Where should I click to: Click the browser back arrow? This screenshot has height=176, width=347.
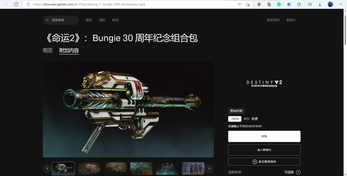pos(6,4)
